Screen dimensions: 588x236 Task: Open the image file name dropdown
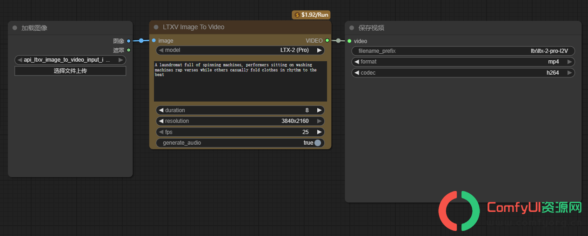pyautogui.click(x=70, y=60)
